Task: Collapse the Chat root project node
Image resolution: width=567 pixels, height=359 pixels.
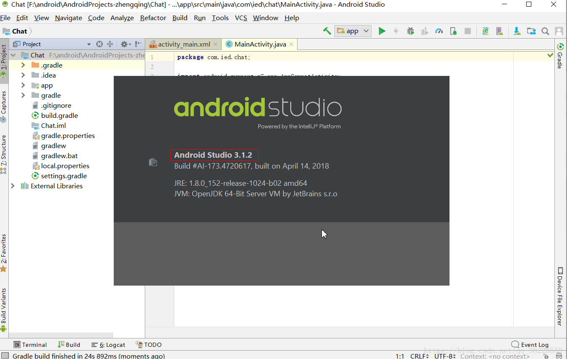Action: 13,55
